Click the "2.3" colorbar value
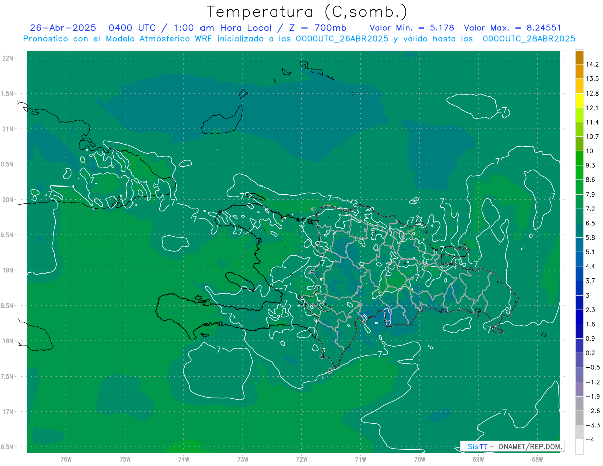 [590, 310]
